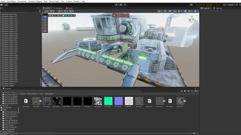Click the first red overlay button in Scene view

pyautogui.click(x=114, y=15)
